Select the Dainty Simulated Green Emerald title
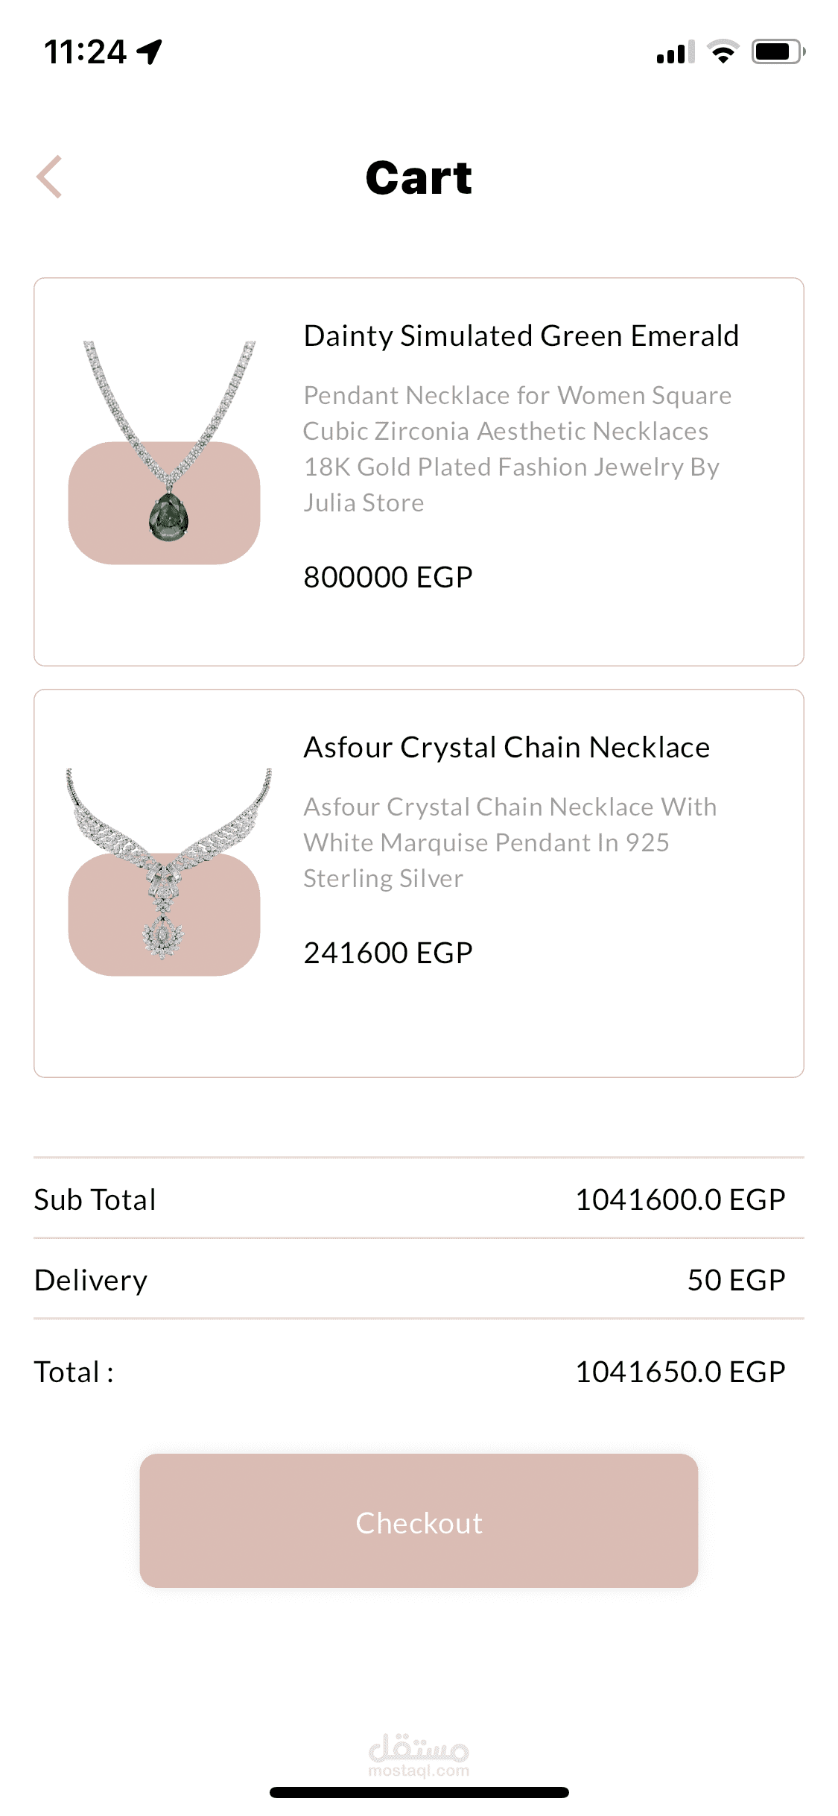Viewport: 838px width, 1816px height. coord(521,336)
